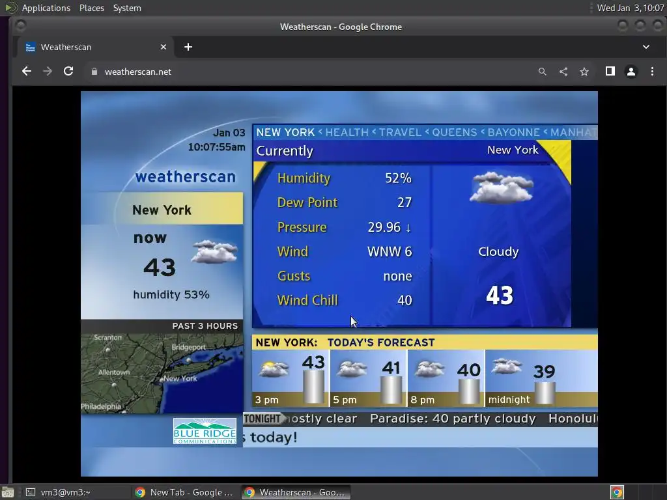Click the weatherscan.net address bar

[x=311, y=72]
